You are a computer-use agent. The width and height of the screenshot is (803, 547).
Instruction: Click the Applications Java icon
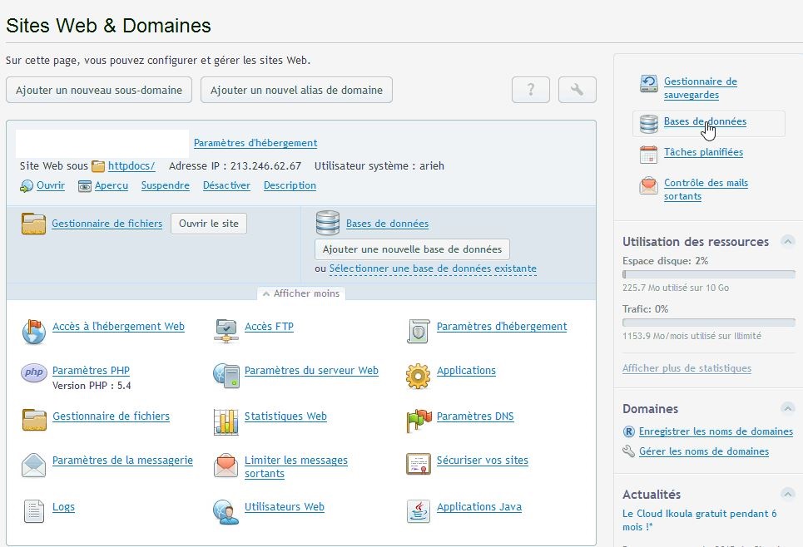[x=418, y=510]
